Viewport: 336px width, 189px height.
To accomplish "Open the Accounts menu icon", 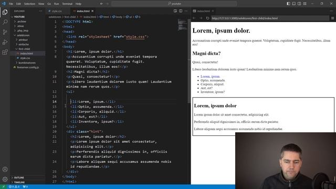I will (x=5, y=169).
